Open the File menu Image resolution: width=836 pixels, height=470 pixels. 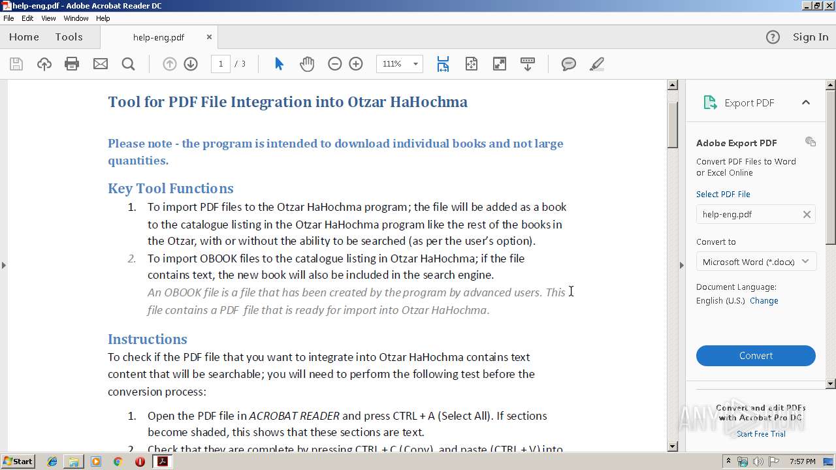point(8,18)
